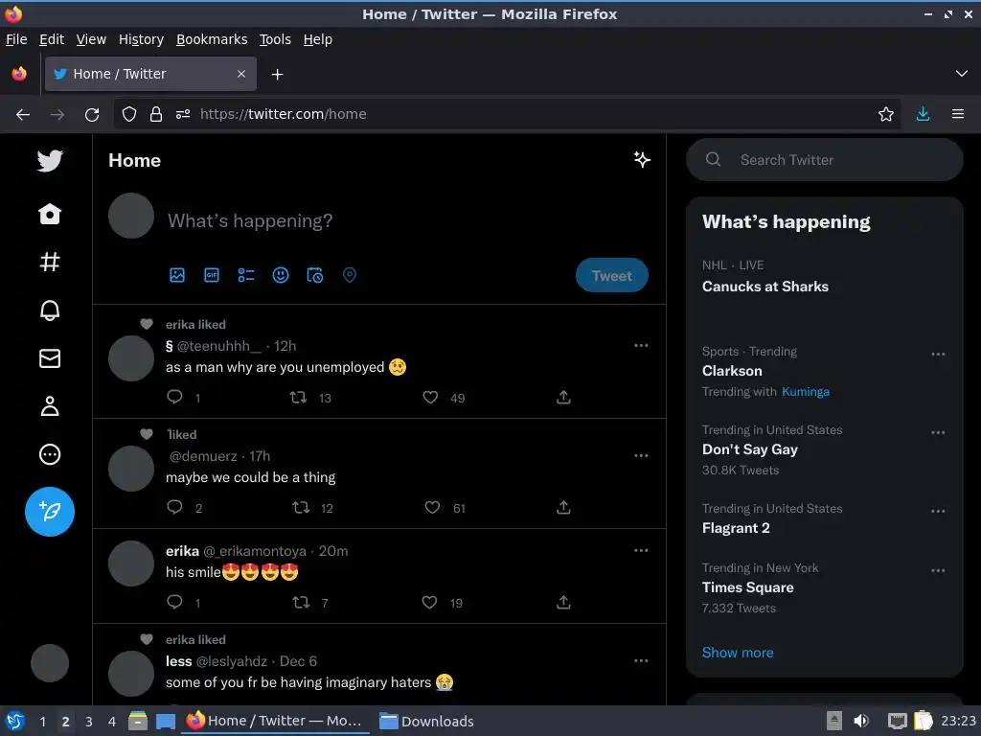Screen dimensions: 981x736
Task: Create a poll with the poll icon
Action: click(246, 275)
